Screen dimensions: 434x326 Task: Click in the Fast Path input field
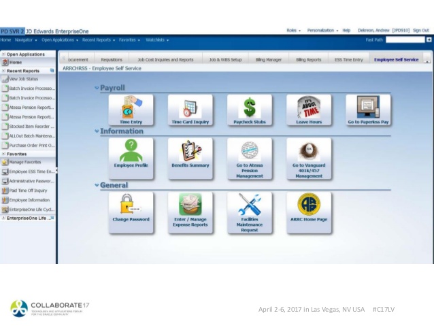pyautogui.click(x=405, y=40)
